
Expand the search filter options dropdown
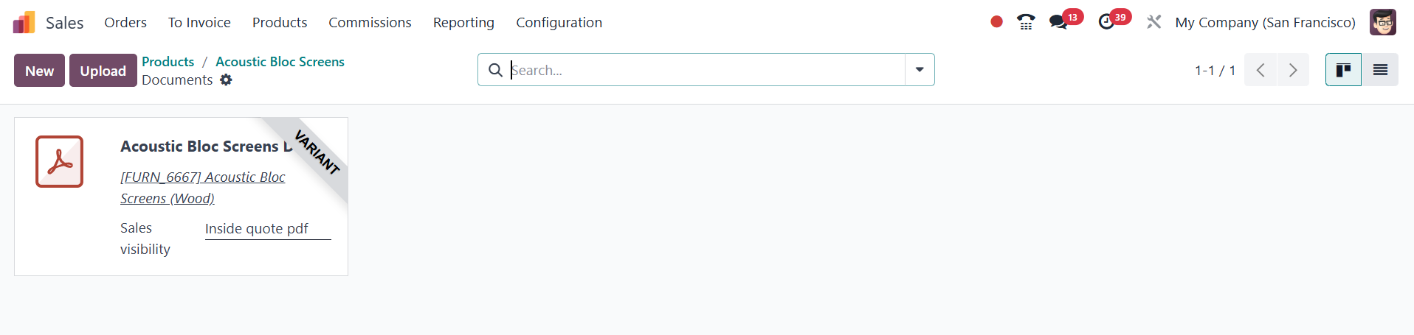click(x=920, y=70)
